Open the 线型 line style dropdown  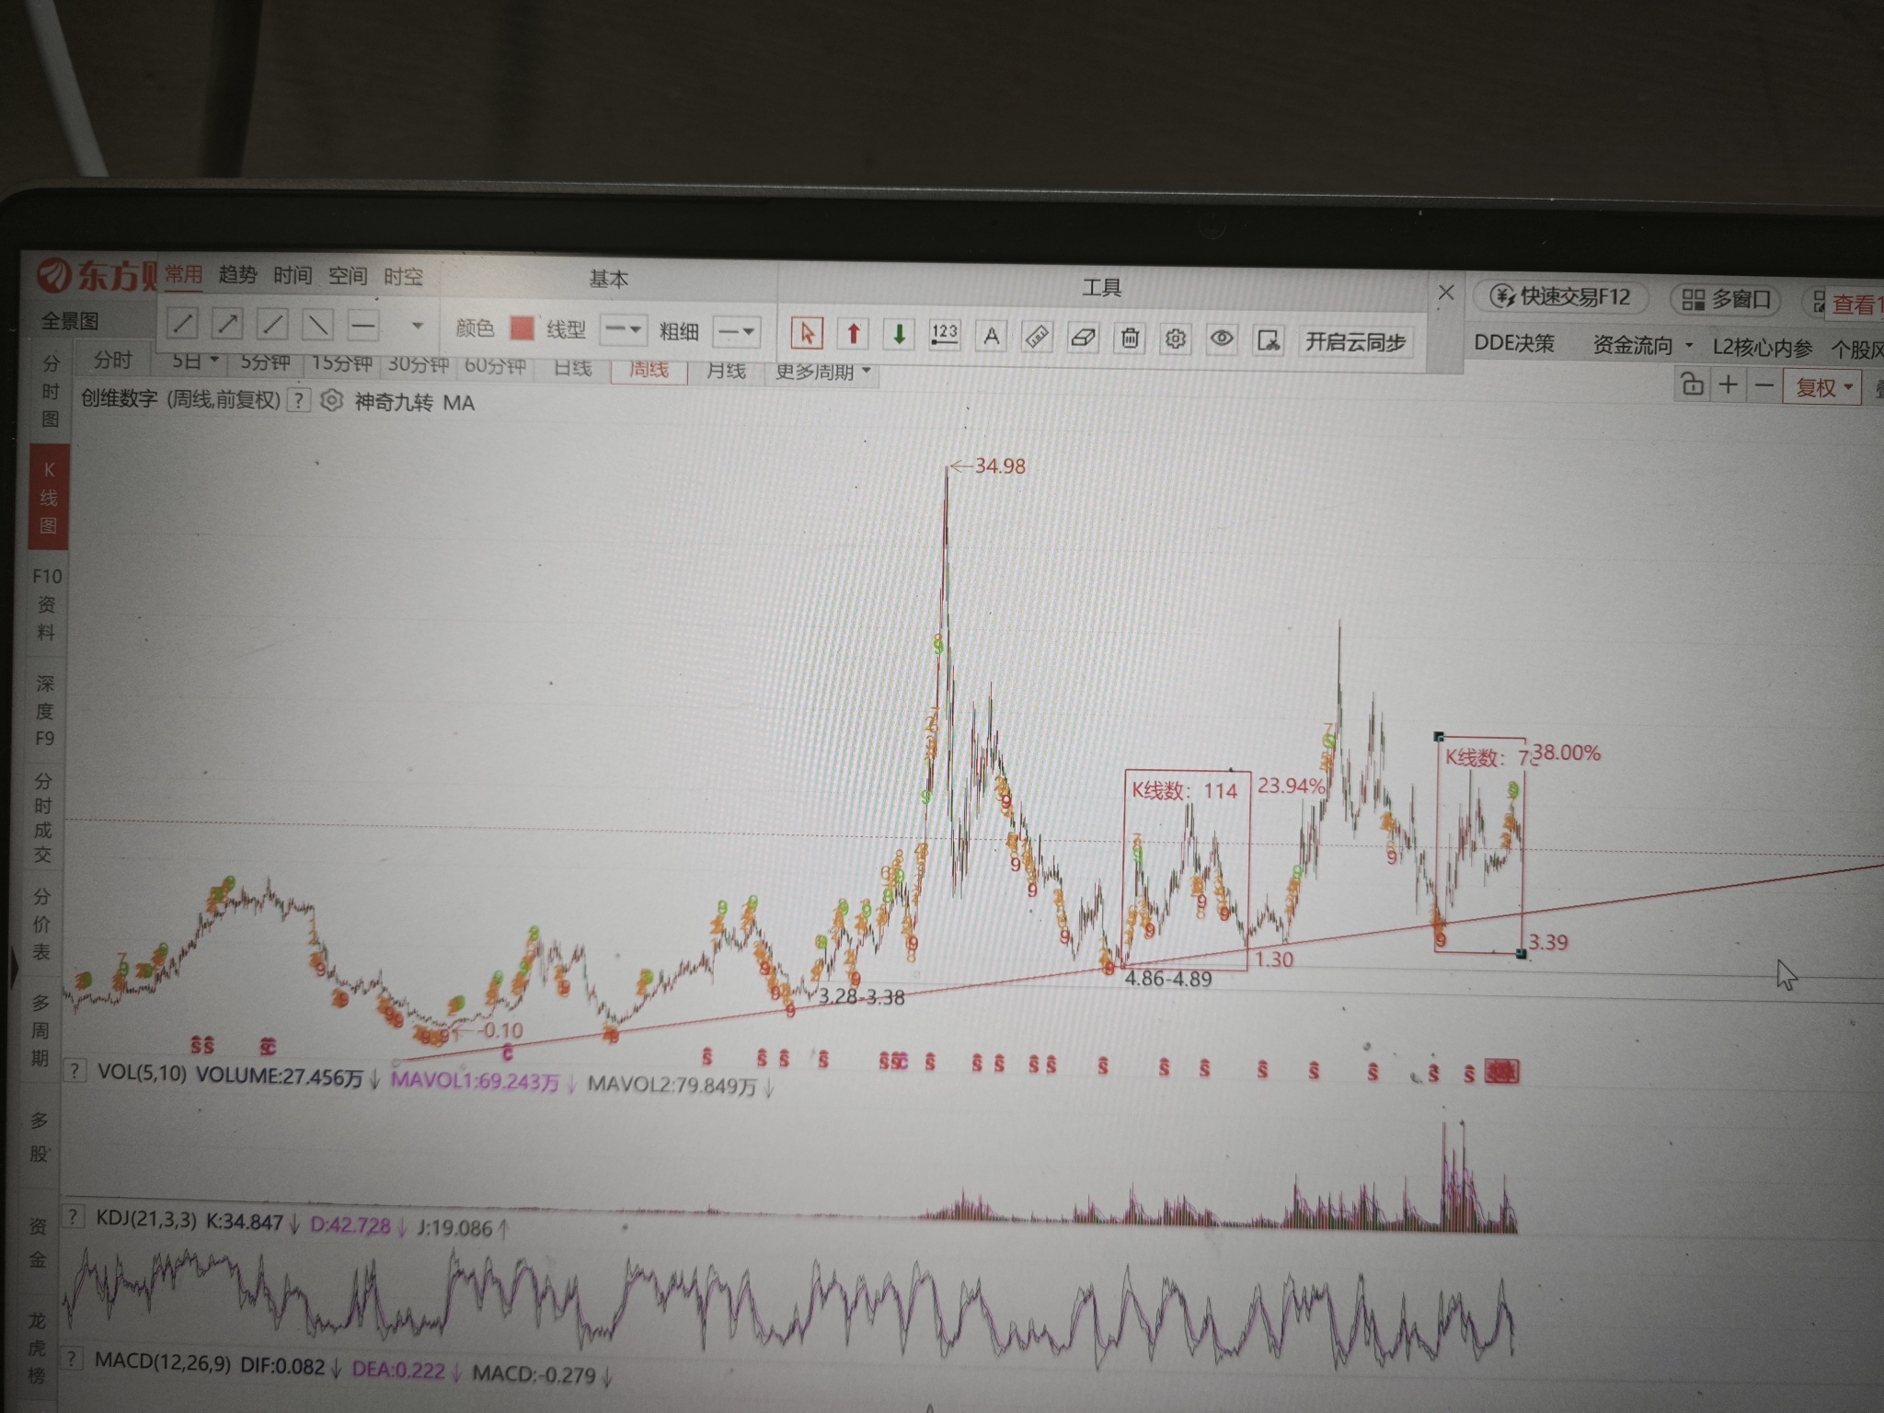click(x=623, y=329)
